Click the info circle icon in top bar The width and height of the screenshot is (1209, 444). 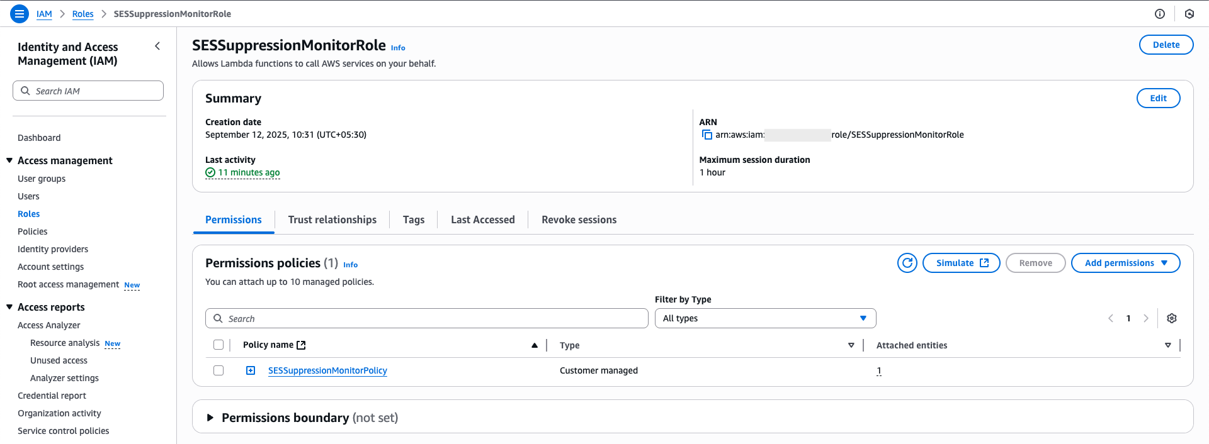(x=1160, y=14)
